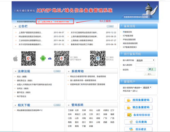The height and width of the screenshot is (132, 170).
Task: Open the 2010-07-27 announcement 上海各接入商备案咨询电话
Action: (x=82, y=41)
